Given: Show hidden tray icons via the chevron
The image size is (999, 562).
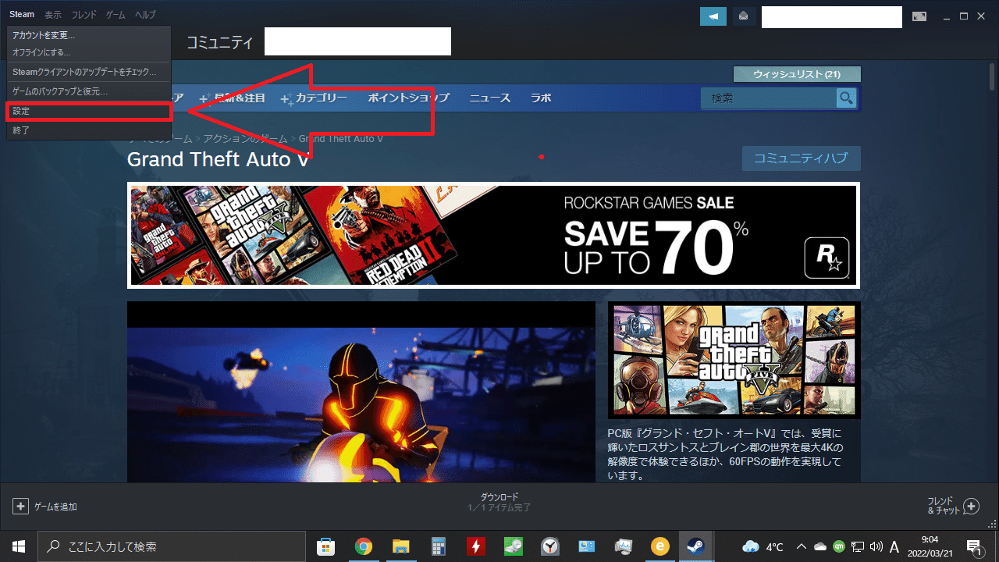Looking at the screenshot, I should coord(801,546).
